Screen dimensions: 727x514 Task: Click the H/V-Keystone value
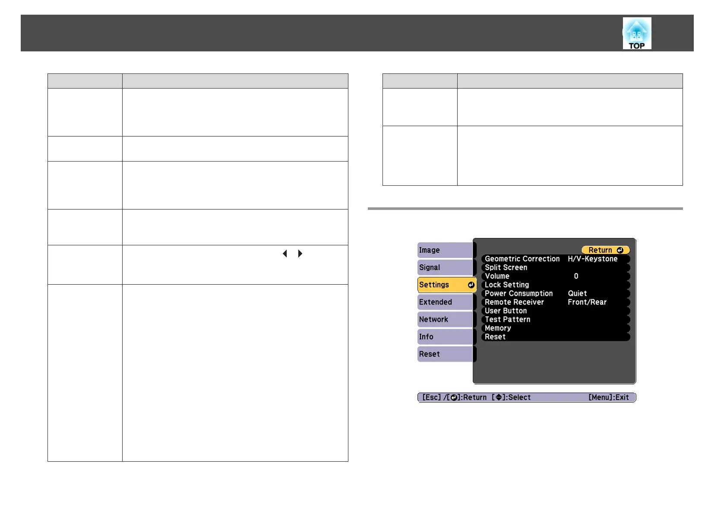pos(593,259)
